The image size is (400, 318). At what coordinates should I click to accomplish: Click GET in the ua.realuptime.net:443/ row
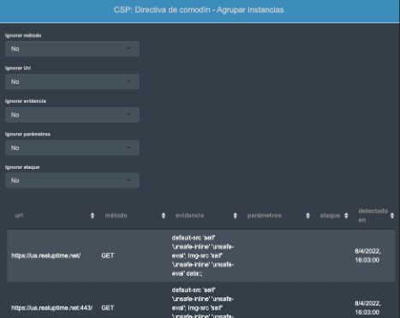[x=108, y=308]
